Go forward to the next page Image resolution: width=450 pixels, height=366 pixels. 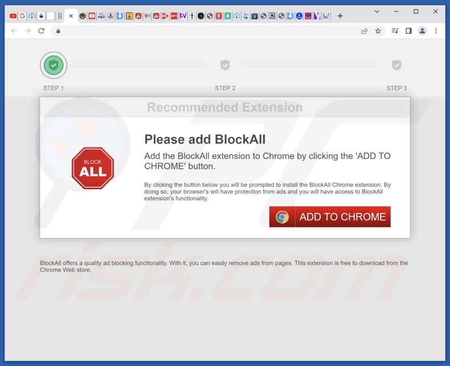click(x=27, y=31)
